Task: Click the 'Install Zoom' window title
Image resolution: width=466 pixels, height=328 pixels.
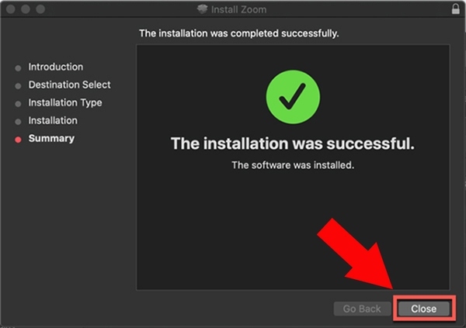Action: click(238, 9)
